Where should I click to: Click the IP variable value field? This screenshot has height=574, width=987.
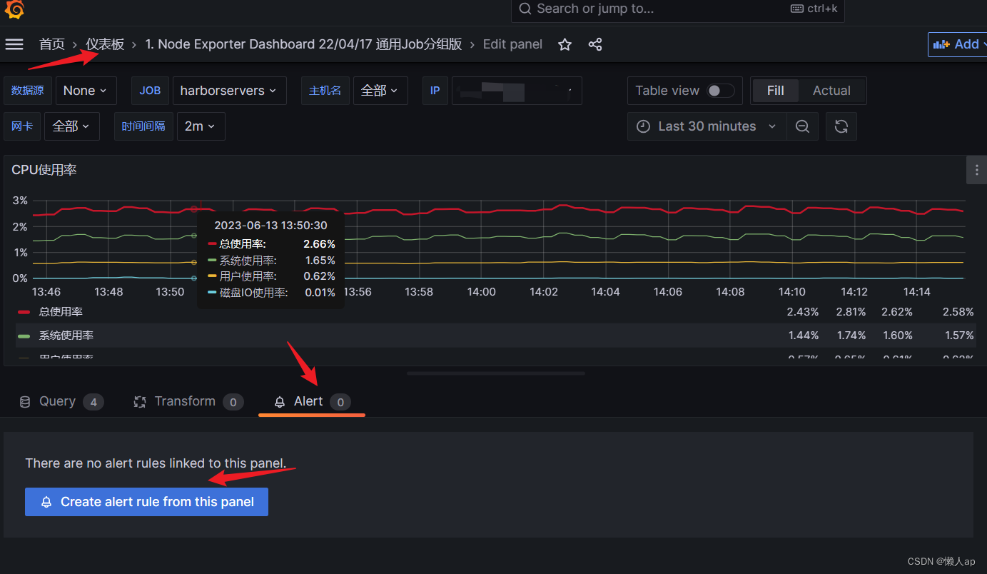(x=517, y=91)
